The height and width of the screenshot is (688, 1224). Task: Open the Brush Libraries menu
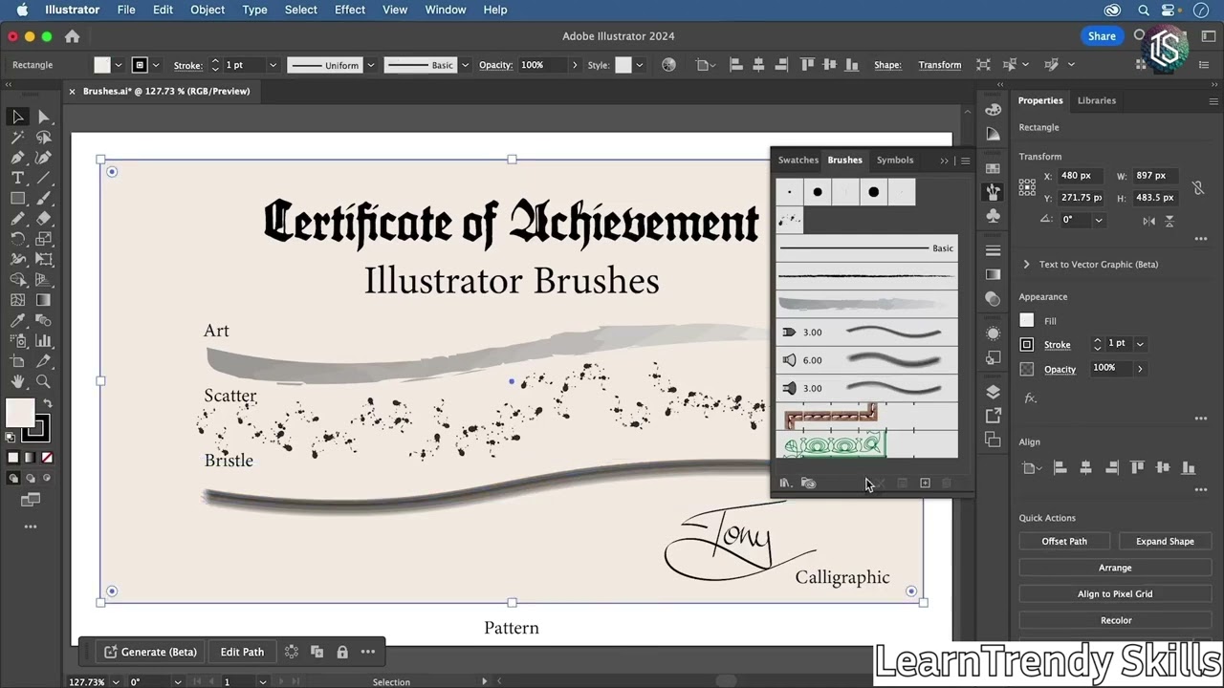(785, 484)
